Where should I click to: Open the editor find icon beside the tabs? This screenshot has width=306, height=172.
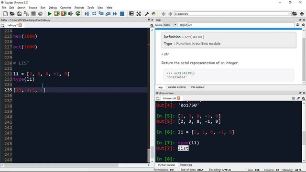(152, 25)
